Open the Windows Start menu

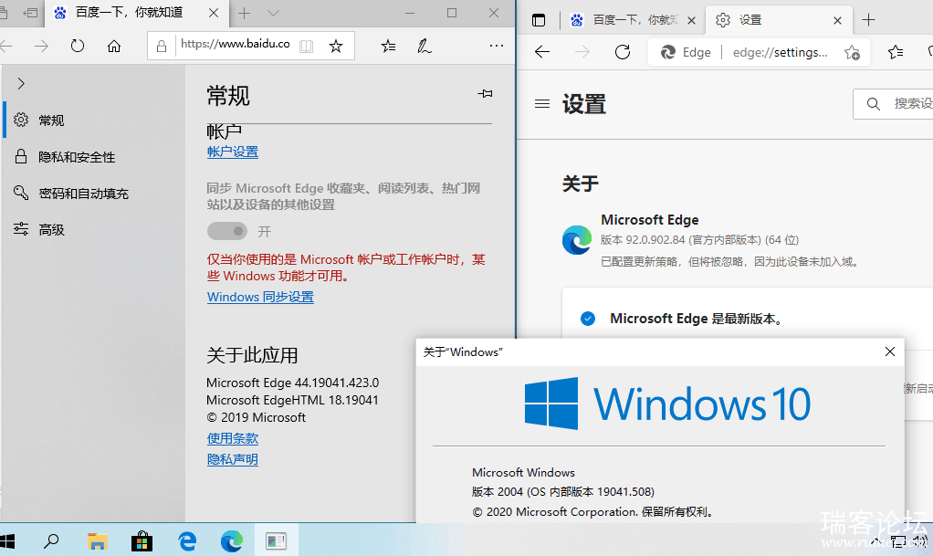tap(7, 541)
